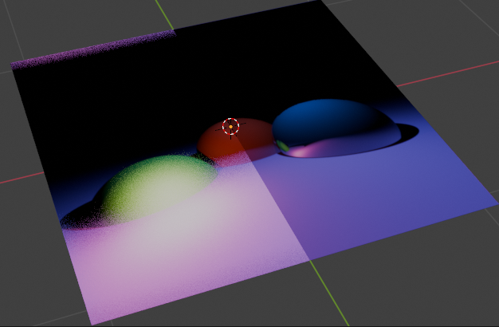Screen dimensions: 499x327
Task: Click plane's near corner touching green axis
Action: point(309,260)
